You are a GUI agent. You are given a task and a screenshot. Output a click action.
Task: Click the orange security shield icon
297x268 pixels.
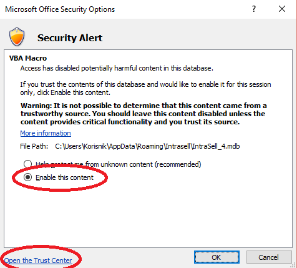point(17,37)
